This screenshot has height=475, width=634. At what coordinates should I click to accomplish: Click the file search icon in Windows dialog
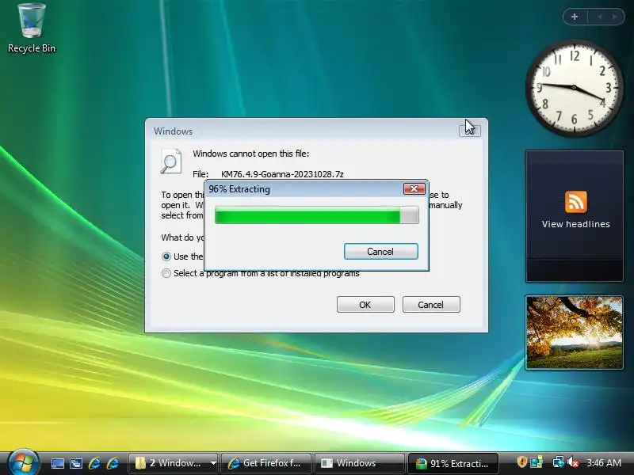point(171,161)
